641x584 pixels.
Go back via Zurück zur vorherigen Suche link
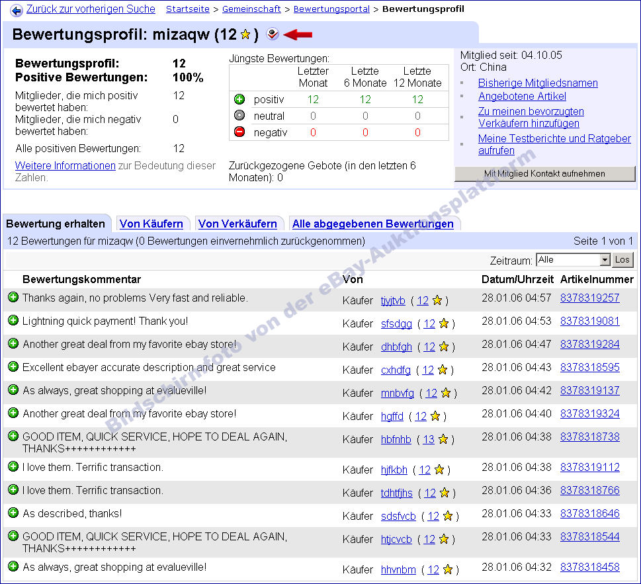pos(91,9)
